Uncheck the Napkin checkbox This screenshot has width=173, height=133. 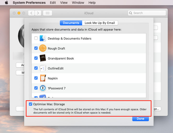pos(36,78)
